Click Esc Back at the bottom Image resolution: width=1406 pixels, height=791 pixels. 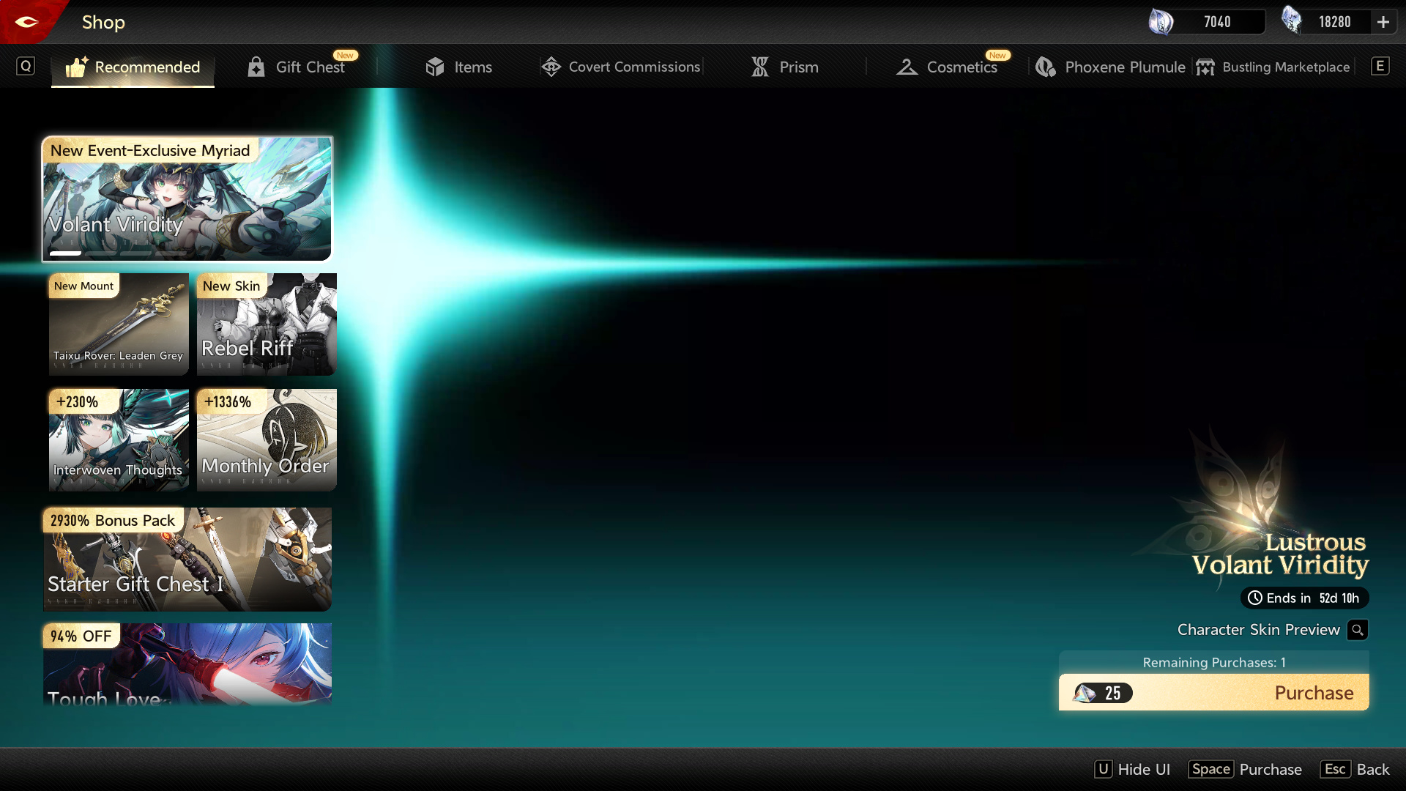click(1355, 769)
